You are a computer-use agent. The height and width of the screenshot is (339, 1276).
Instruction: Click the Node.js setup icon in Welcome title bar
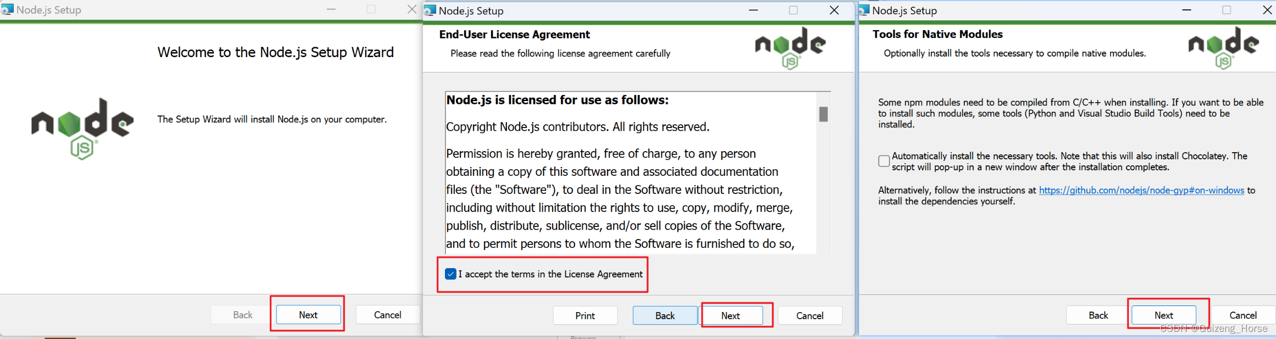coord(8,9)
